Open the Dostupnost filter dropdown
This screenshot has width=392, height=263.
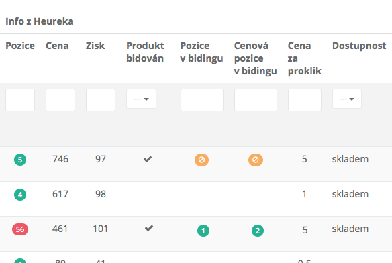347,99
